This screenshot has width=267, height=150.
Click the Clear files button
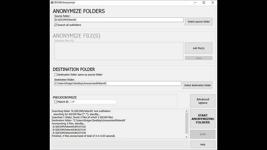tap(199, 58)
